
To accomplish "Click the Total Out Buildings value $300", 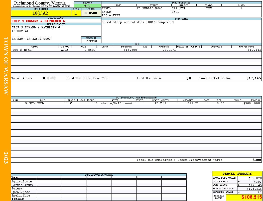I will point(257,160).
